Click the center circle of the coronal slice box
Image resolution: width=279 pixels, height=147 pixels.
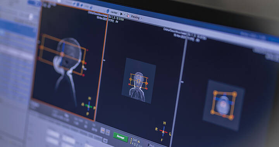(x=138, y=81)
